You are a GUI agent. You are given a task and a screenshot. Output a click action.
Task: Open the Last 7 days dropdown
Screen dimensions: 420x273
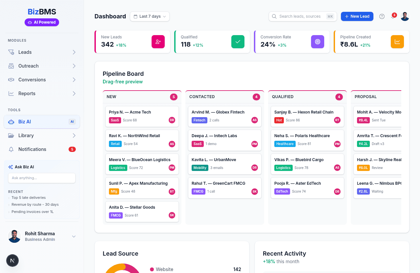[150, 16]
